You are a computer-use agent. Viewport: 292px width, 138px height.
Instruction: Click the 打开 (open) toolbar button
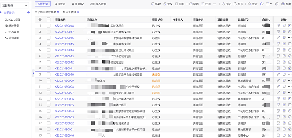[x=238, y=4]
